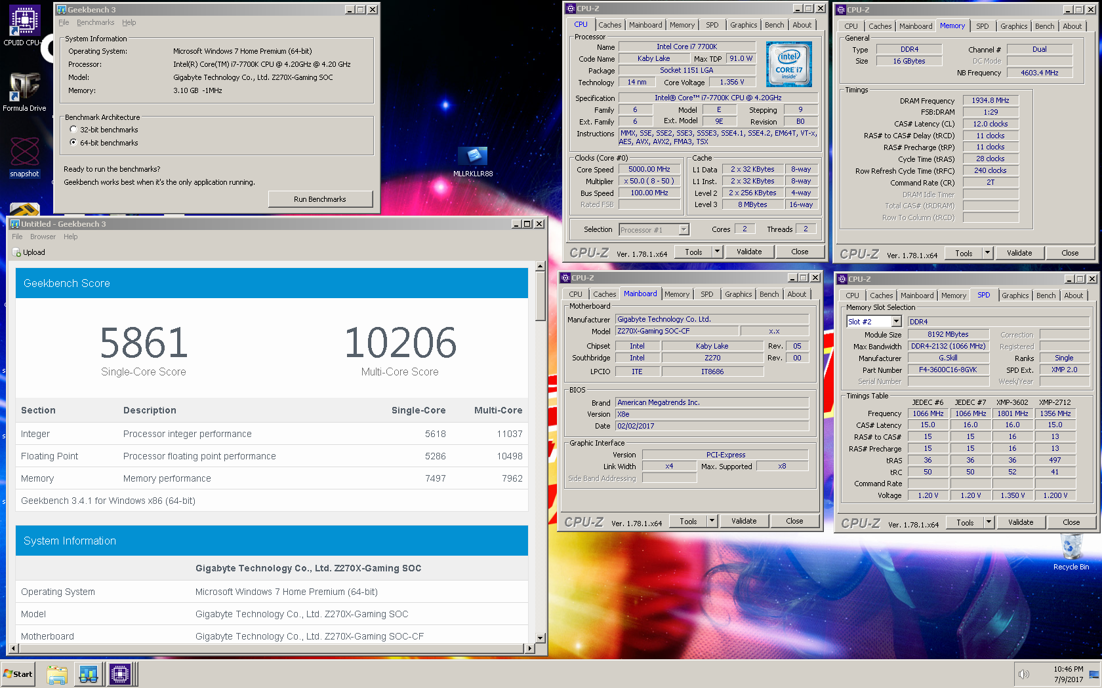Viewport: 1102px width, 688px height.
Task: Expand Tools dropdown arrow in SPD window
Action: (989, 522)
